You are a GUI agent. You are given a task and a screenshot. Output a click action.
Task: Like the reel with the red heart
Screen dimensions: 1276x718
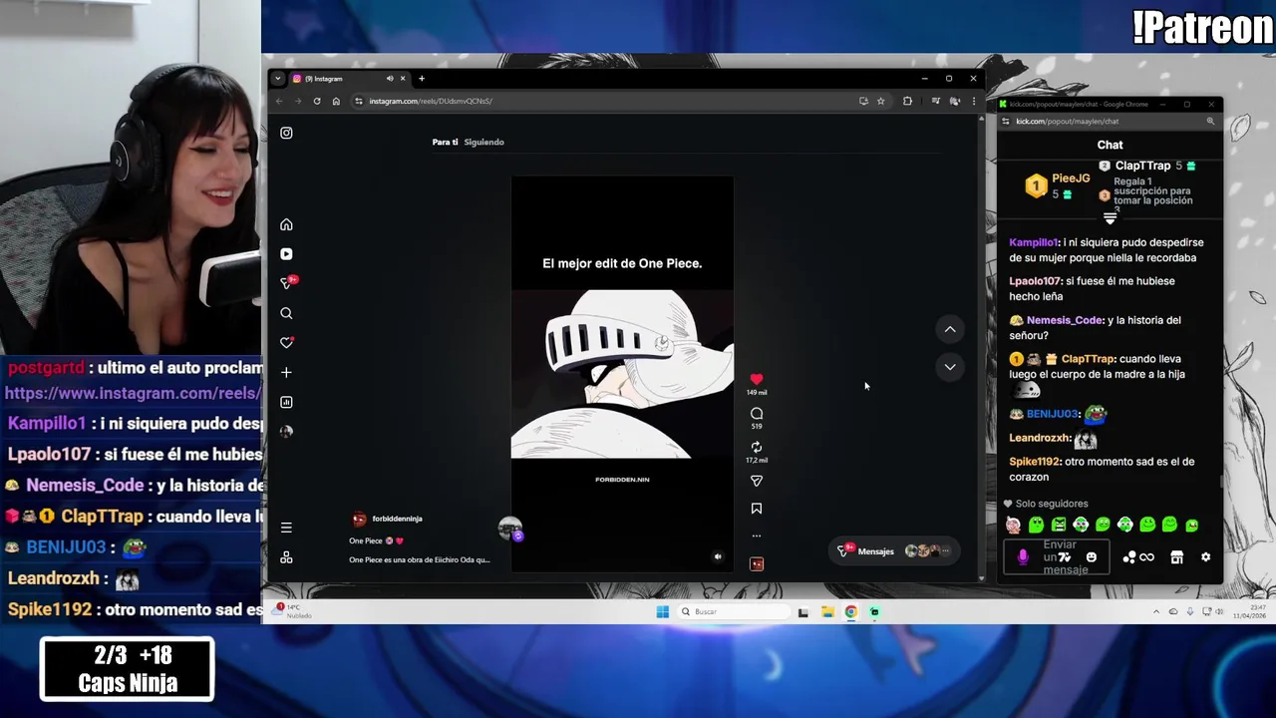[x=757, y=379]
